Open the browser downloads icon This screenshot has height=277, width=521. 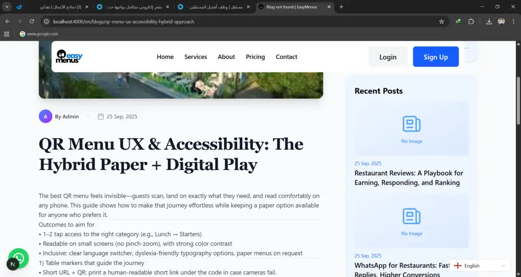pyautogui.click(x=489, y=21)
